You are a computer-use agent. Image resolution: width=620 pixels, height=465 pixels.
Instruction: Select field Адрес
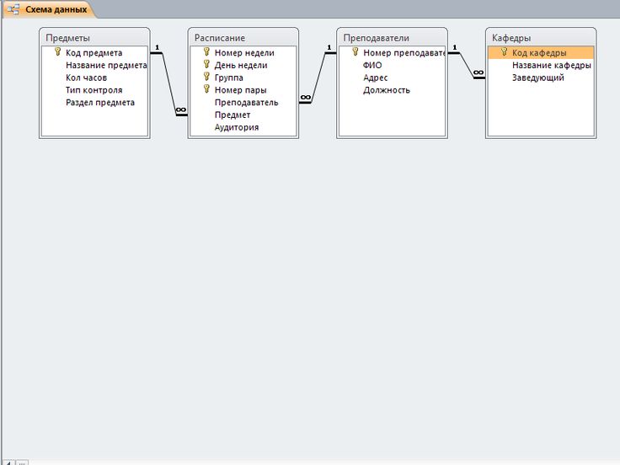pos(392,77)
